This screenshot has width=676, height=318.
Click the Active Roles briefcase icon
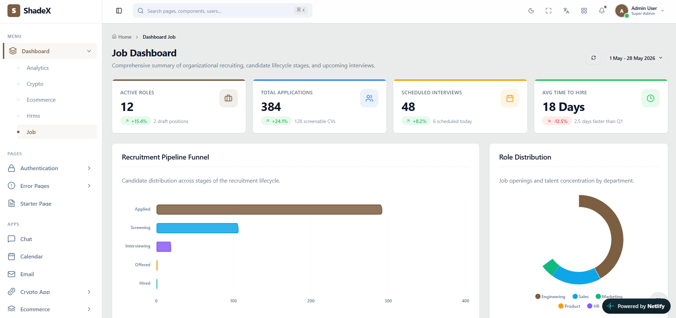tap(229, 98)
